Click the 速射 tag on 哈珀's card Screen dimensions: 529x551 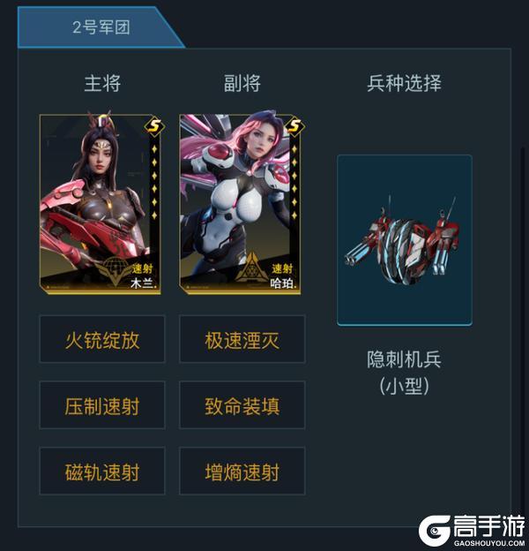282,268
